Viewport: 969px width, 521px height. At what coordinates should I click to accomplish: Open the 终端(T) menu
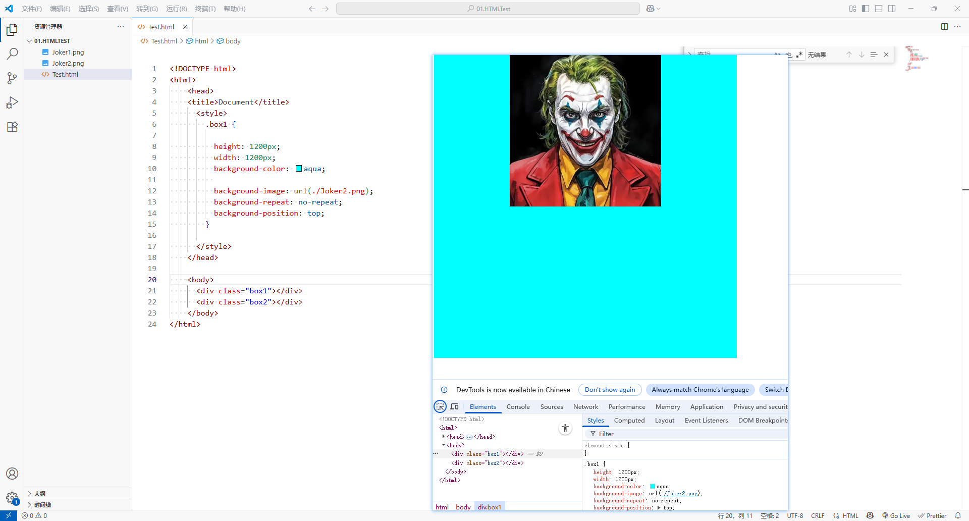[205, 9]
